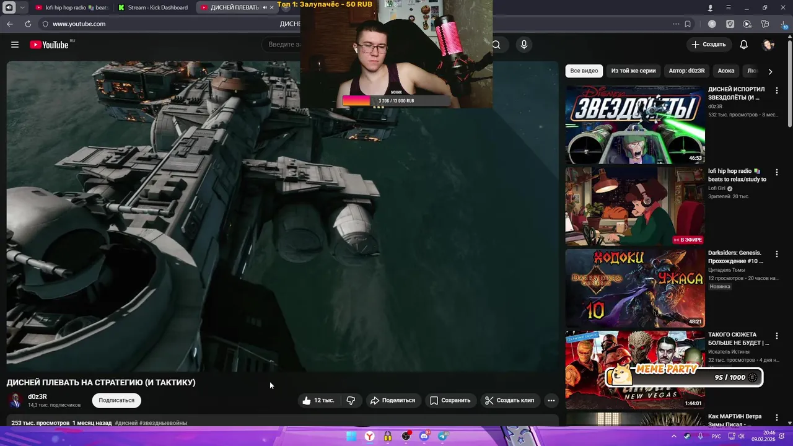
Task: Show hidden tray icons chevron
Action: click(x=674, y=436)
